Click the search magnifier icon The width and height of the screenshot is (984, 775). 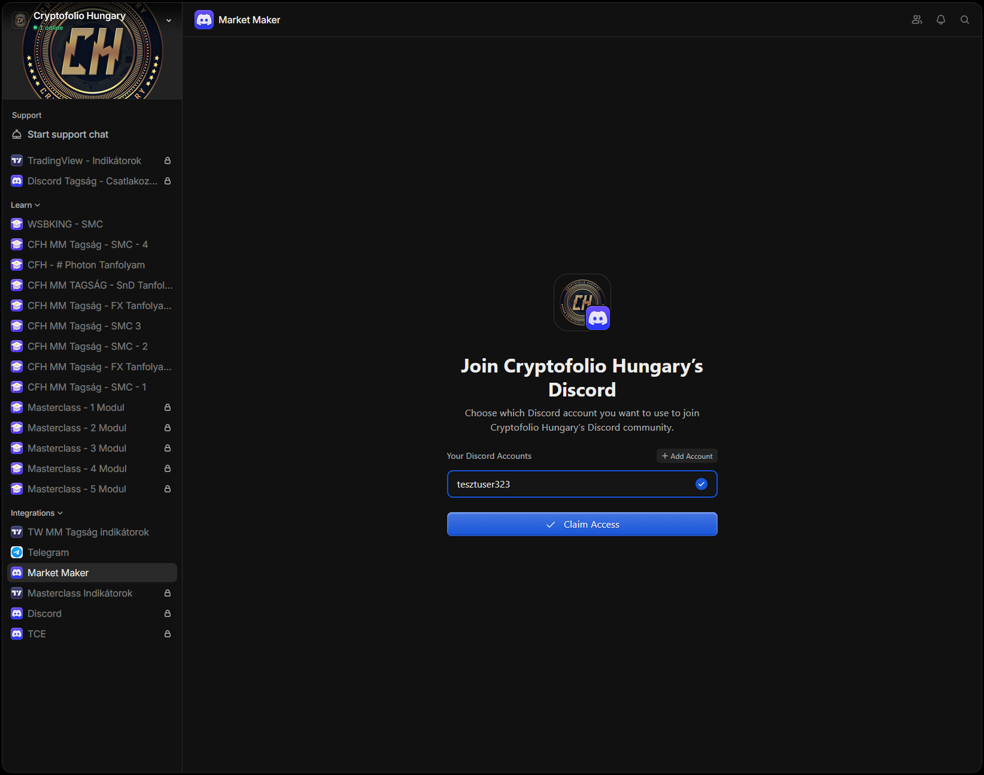[964, 20]
